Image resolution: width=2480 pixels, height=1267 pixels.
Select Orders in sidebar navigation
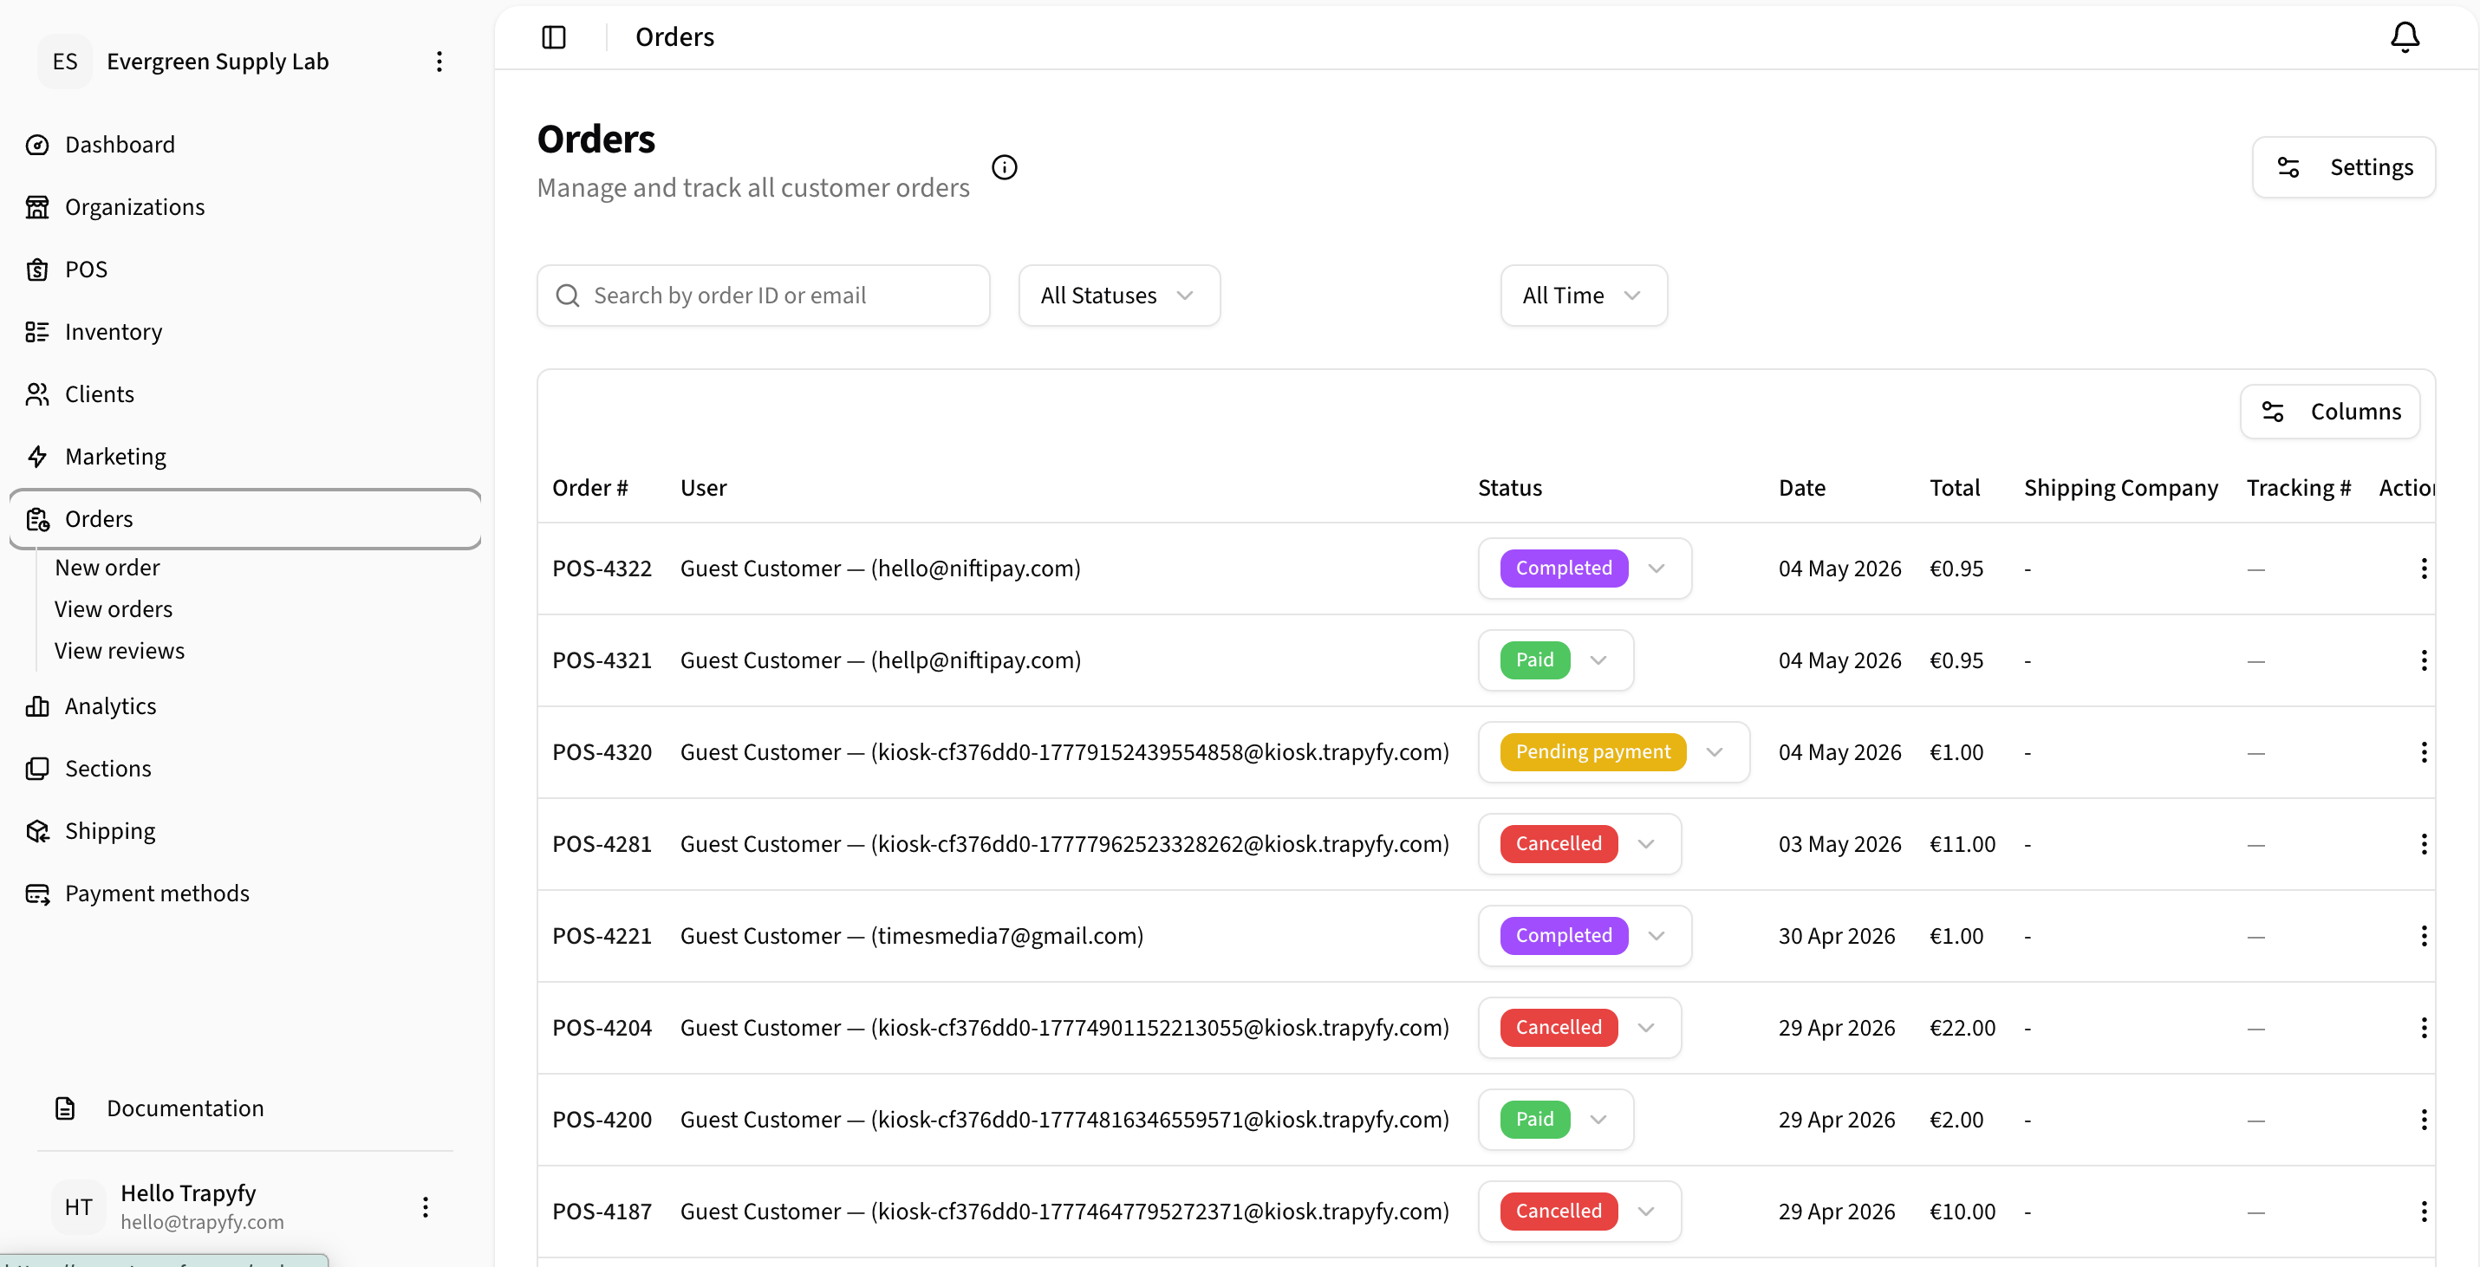[x=245, y=519]
